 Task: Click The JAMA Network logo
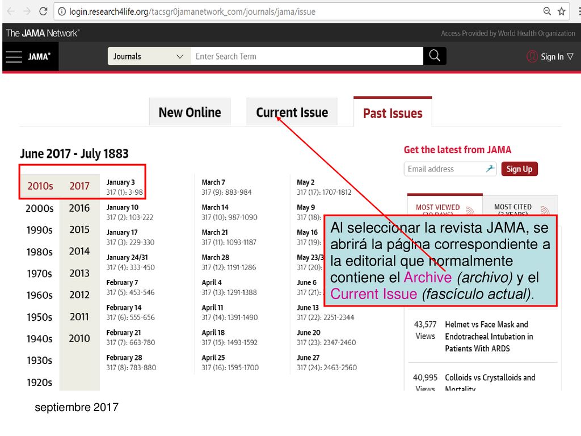(x=43, y=33)
